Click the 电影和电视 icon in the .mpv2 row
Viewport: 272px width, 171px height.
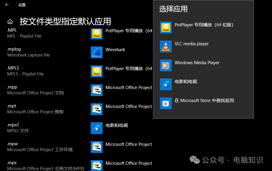click(x=97, y=128)
